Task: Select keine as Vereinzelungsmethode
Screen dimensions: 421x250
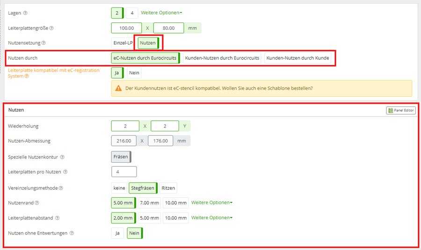Action: [119, 188]
